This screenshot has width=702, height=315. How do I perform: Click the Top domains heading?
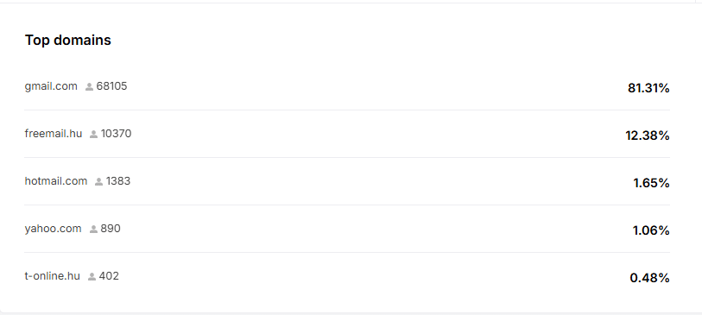68,40
